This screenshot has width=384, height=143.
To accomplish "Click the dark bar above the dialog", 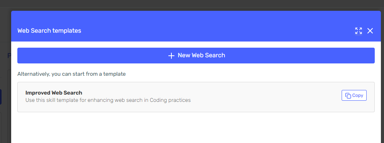I will point(192,3).
